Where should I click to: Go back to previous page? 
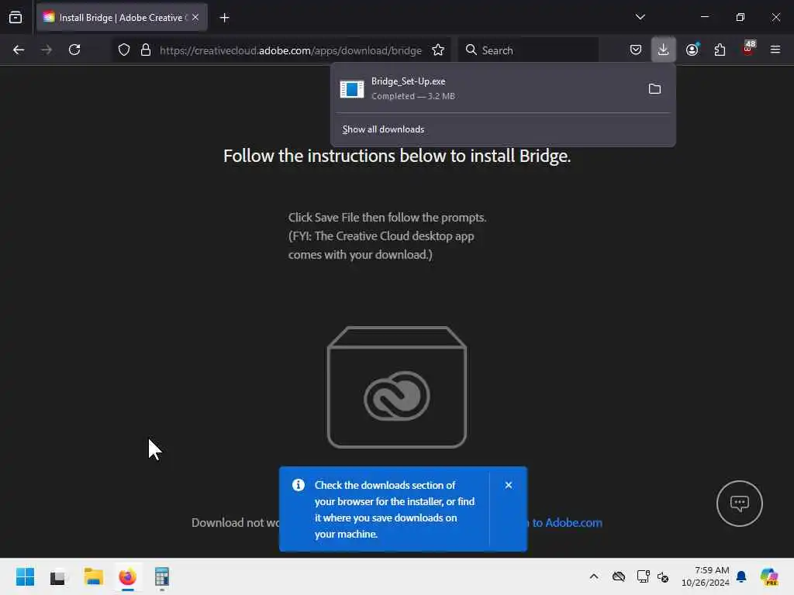click(19, 50)
